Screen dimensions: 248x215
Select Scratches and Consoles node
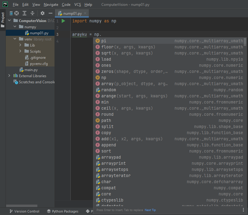tap(30, 82)
